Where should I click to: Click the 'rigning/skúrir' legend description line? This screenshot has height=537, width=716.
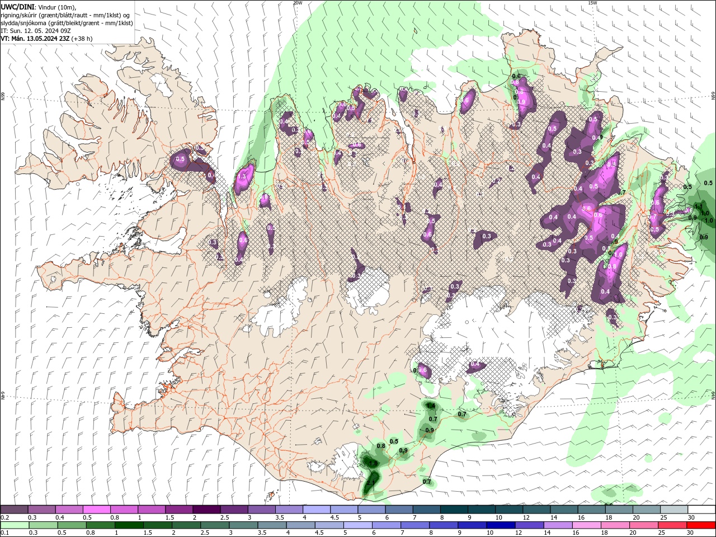pos(65,15)
